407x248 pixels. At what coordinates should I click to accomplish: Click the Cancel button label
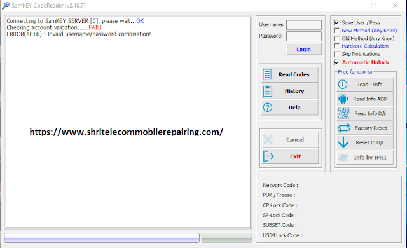295,140
